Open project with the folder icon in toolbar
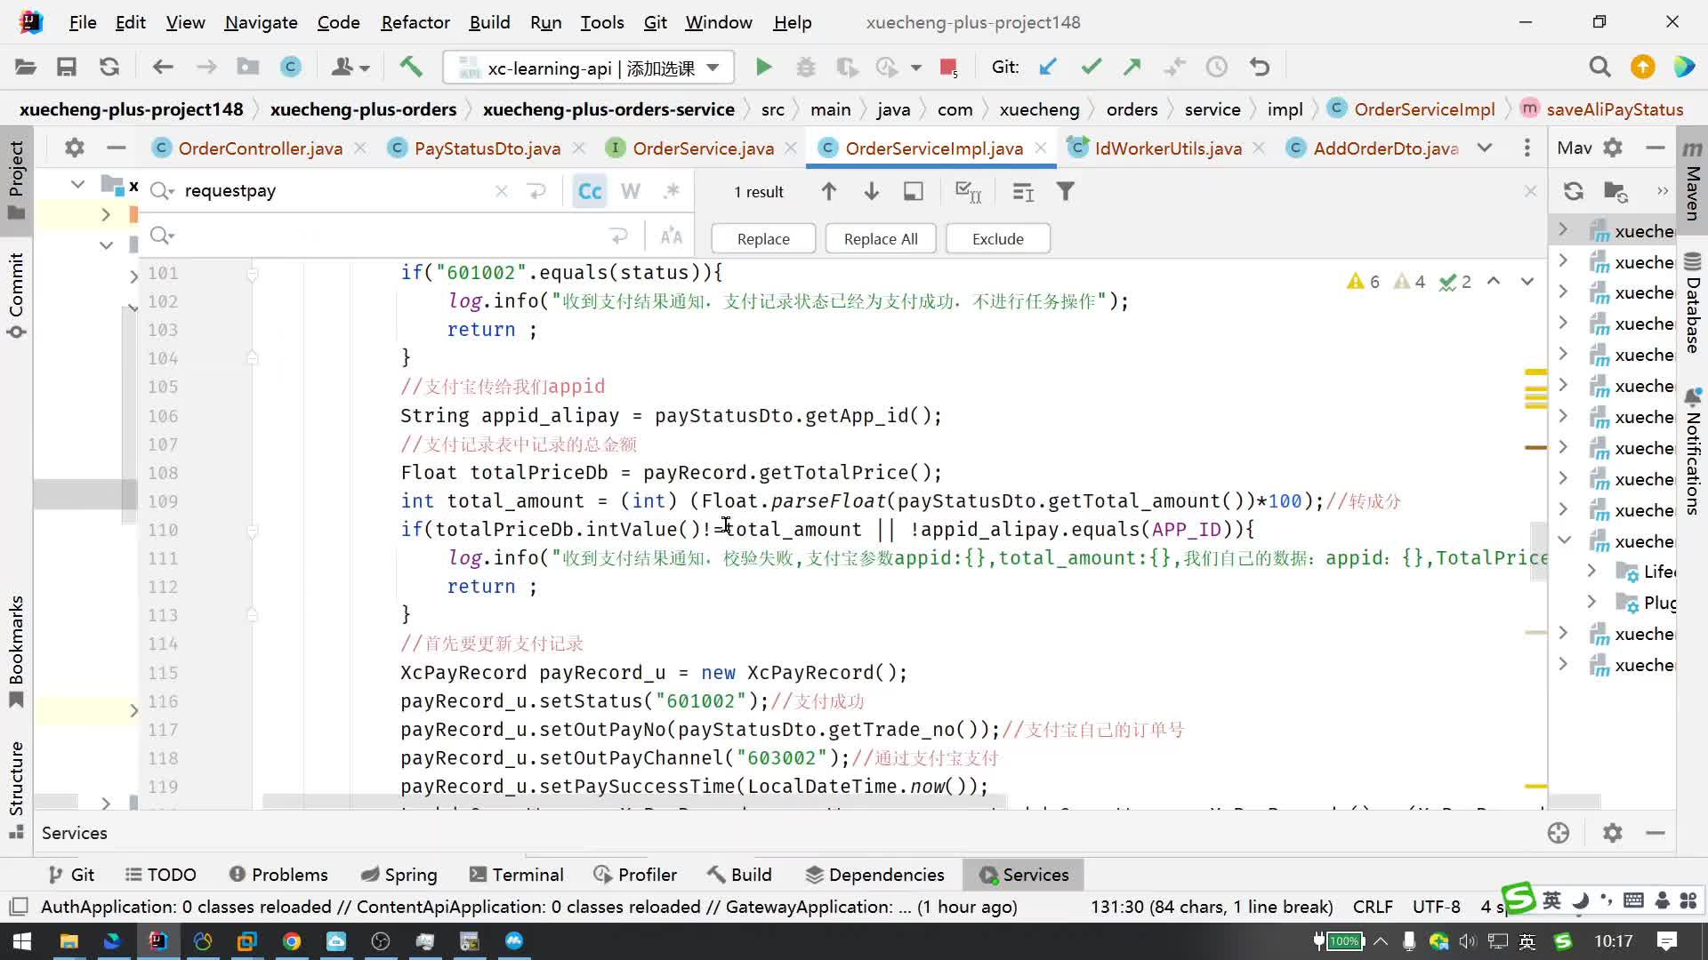The width and height of the screenshot is (1708, 960). (x=26, y=67)
